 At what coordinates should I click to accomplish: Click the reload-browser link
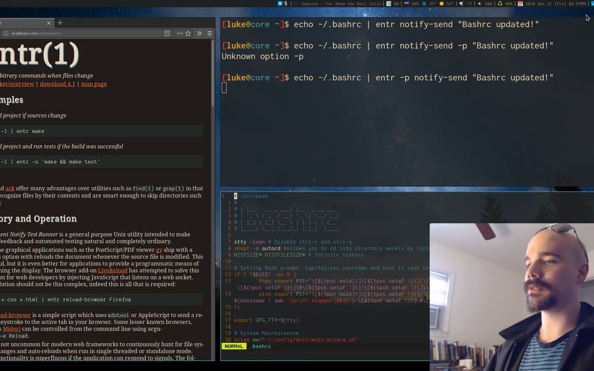coord(15,315)
